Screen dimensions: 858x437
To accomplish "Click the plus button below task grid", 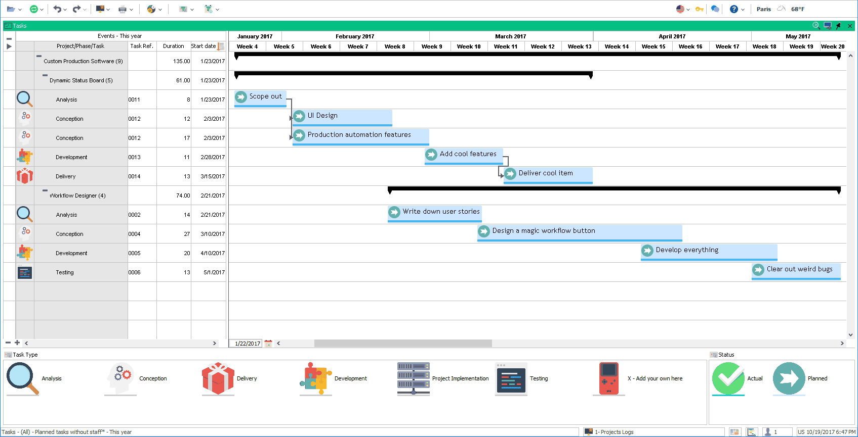I will point(17,343).
